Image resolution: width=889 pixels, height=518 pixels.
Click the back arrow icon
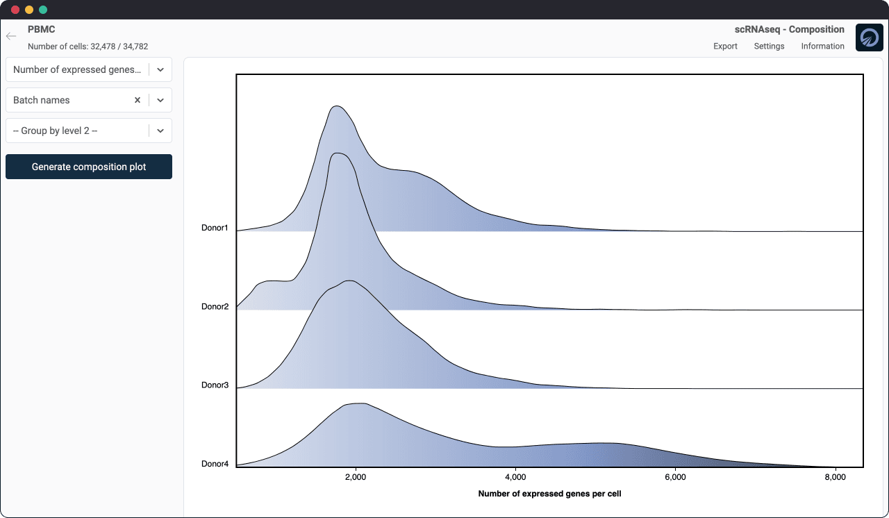[11, 36]
